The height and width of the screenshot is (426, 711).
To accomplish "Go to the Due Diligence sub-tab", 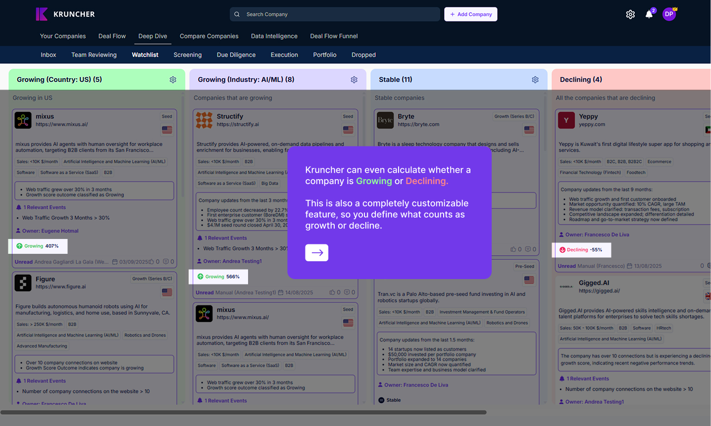I will 236,55.
